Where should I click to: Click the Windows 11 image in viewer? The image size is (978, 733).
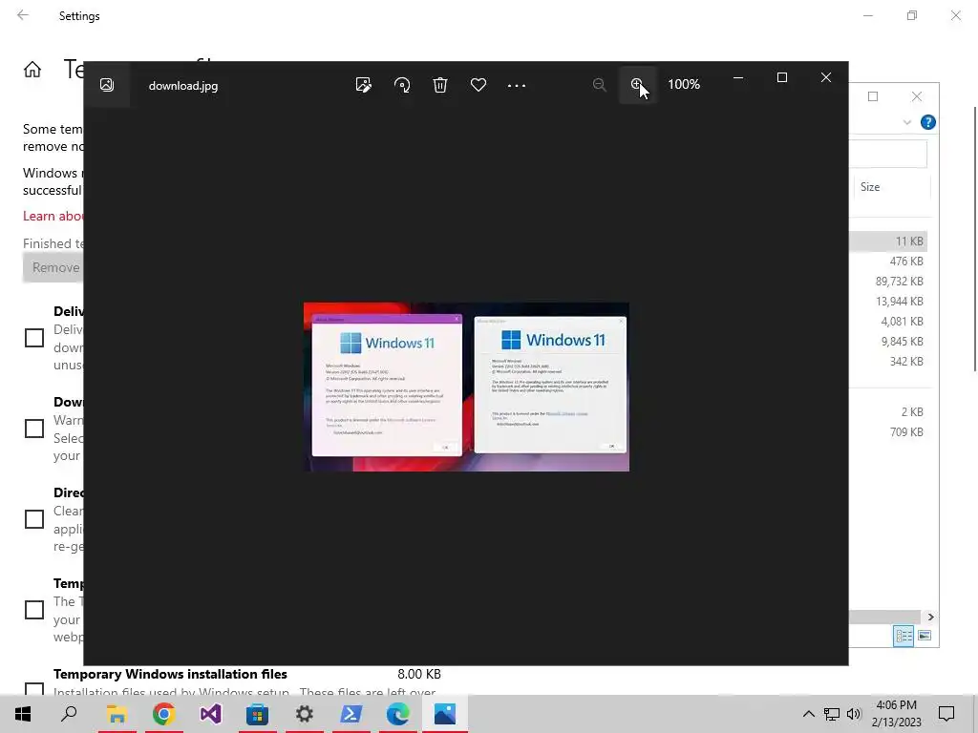coord(466,387)
